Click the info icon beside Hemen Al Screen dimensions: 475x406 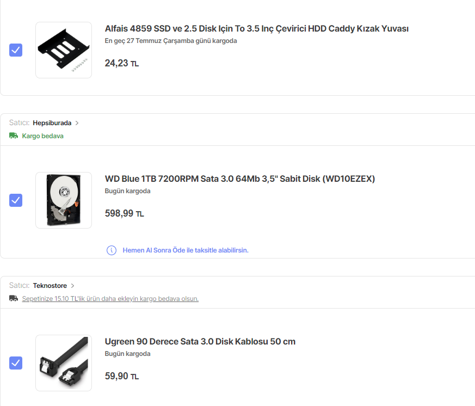[112, 250]
